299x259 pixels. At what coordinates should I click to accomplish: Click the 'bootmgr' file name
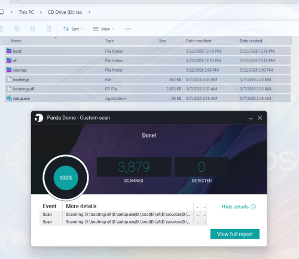[x=21, y=80]
